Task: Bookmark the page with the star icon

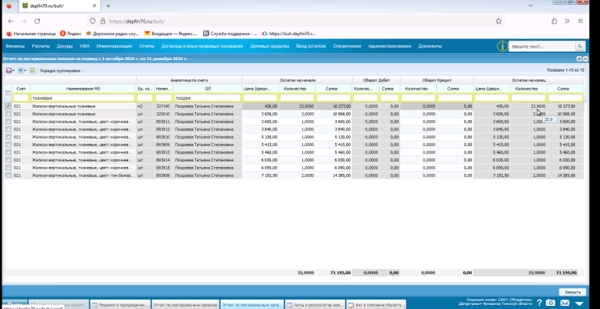Action: (x=498, y=21)
